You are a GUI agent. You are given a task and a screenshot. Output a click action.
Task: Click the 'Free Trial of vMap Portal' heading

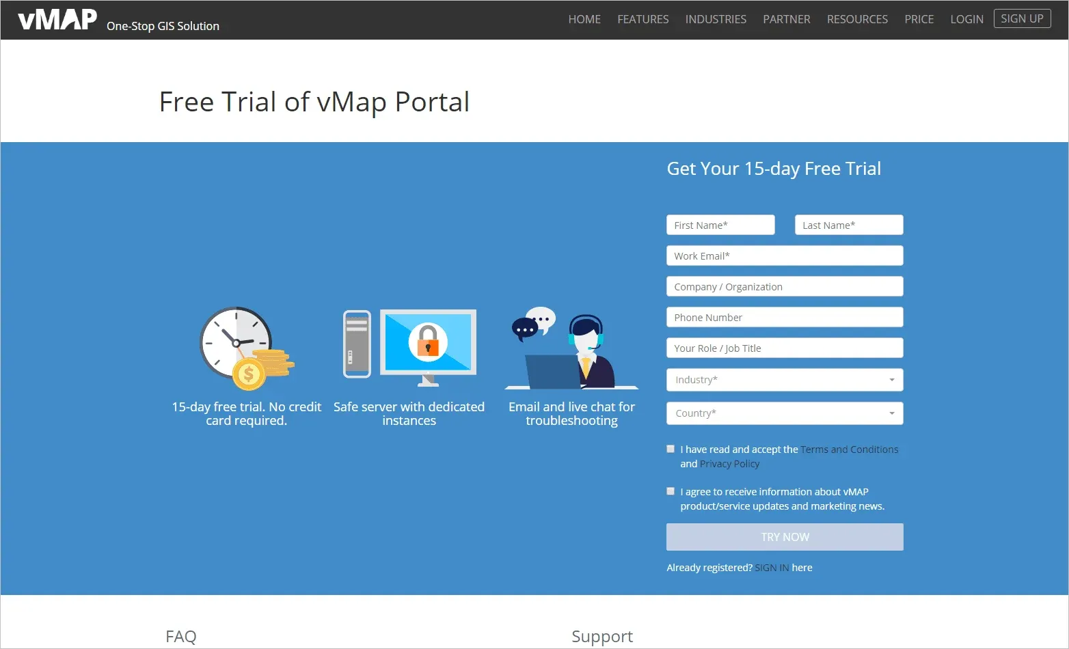(314, 102)
